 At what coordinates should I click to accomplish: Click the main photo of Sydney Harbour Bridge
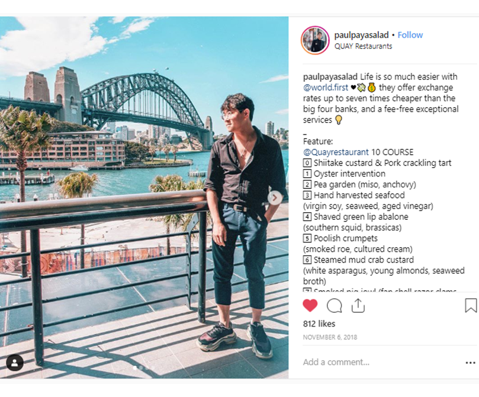[x=144, y=197]
